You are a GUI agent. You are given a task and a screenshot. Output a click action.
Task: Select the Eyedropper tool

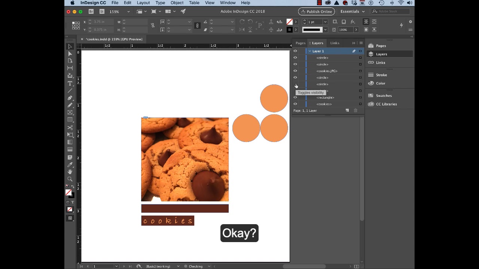[70, 165]
